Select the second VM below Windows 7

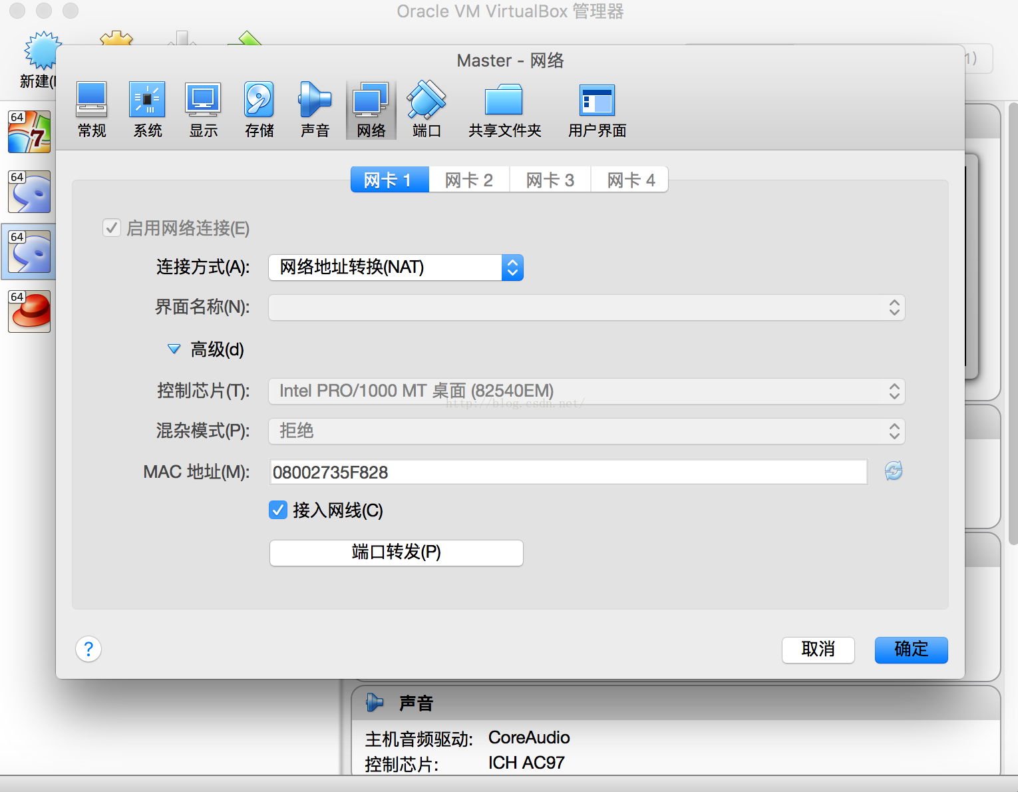(29, 192)
